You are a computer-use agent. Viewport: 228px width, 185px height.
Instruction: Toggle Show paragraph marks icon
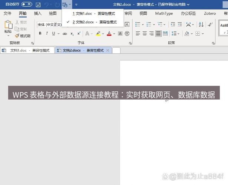pos(210,24)
